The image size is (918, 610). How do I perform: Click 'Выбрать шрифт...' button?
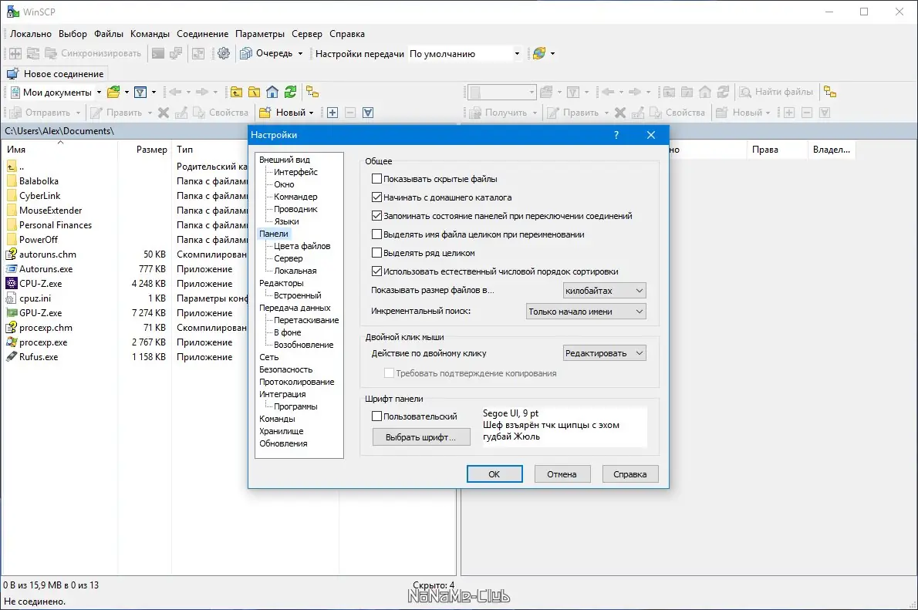click(x=421, y=437)
